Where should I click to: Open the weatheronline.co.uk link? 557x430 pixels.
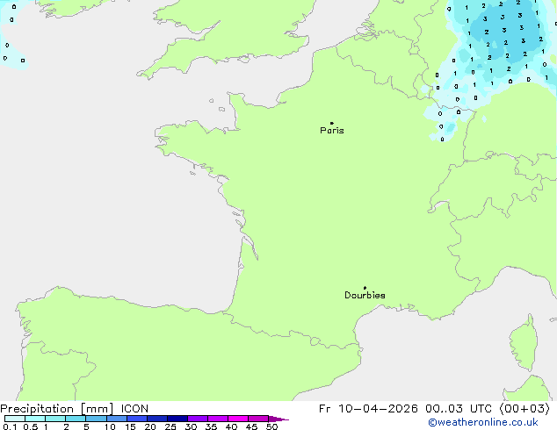pyautogui.click(x=483, y=422)
